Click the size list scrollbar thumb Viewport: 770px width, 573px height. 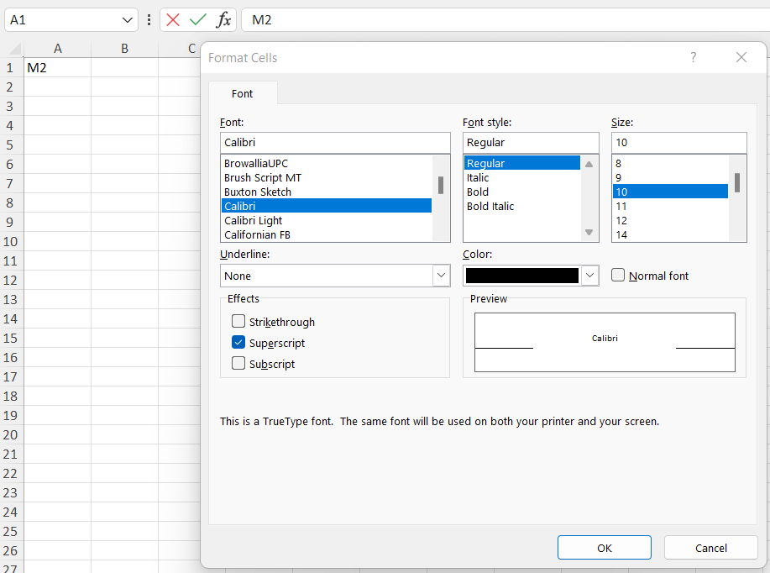(x=737, y=182)
